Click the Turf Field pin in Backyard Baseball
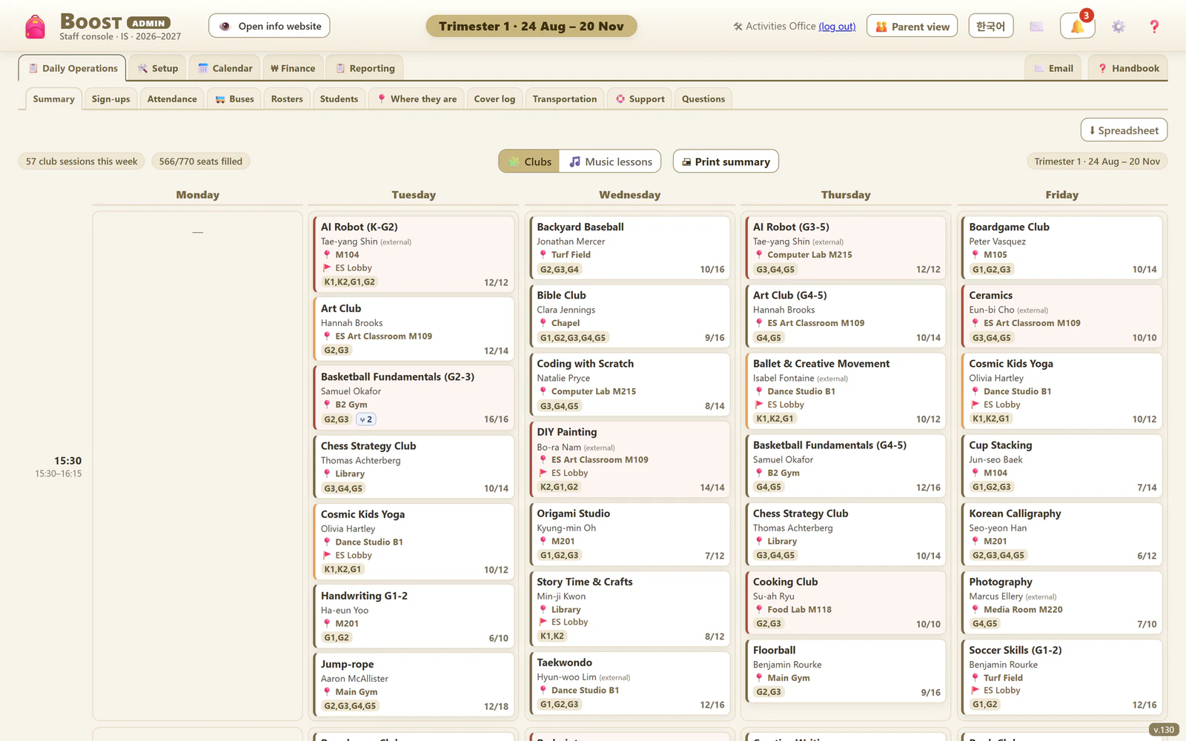 [543, 254]
